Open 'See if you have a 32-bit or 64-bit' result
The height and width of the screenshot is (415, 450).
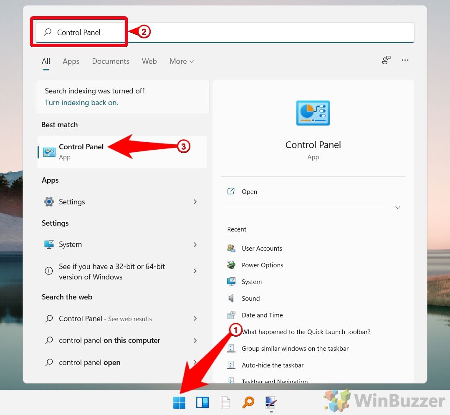[x=122, y=271]
